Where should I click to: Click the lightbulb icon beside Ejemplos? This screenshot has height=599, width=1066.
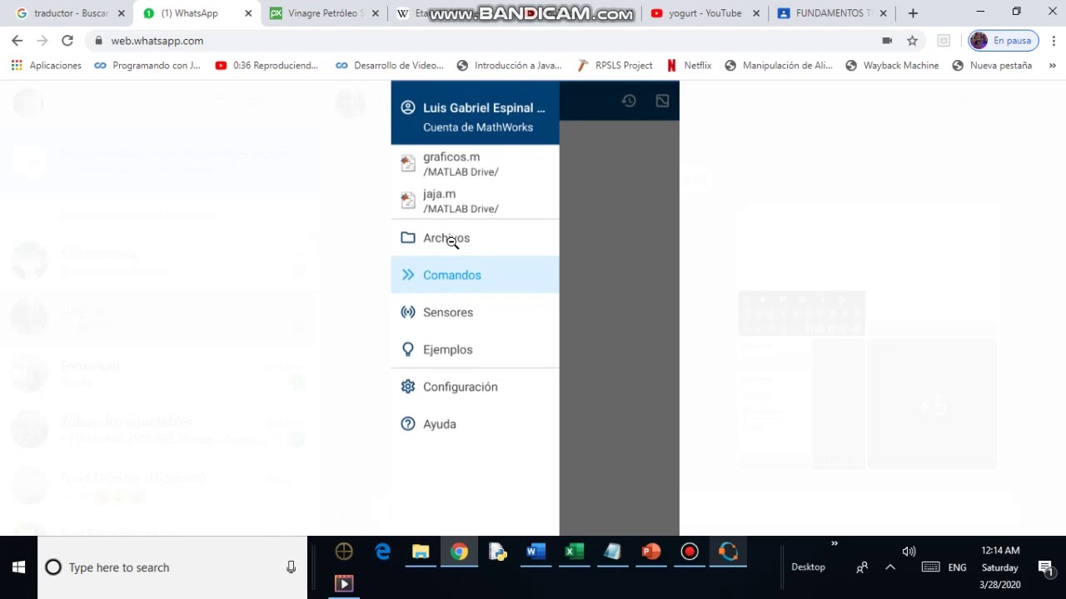click(408, 349)
